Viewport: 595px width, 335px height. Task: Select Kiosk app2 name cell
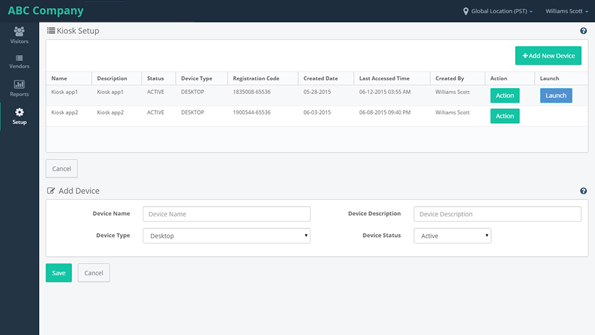point(65,113)
